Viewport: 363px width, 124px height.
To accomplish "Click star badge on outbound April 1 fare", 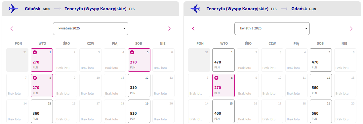I will (35, 53).
